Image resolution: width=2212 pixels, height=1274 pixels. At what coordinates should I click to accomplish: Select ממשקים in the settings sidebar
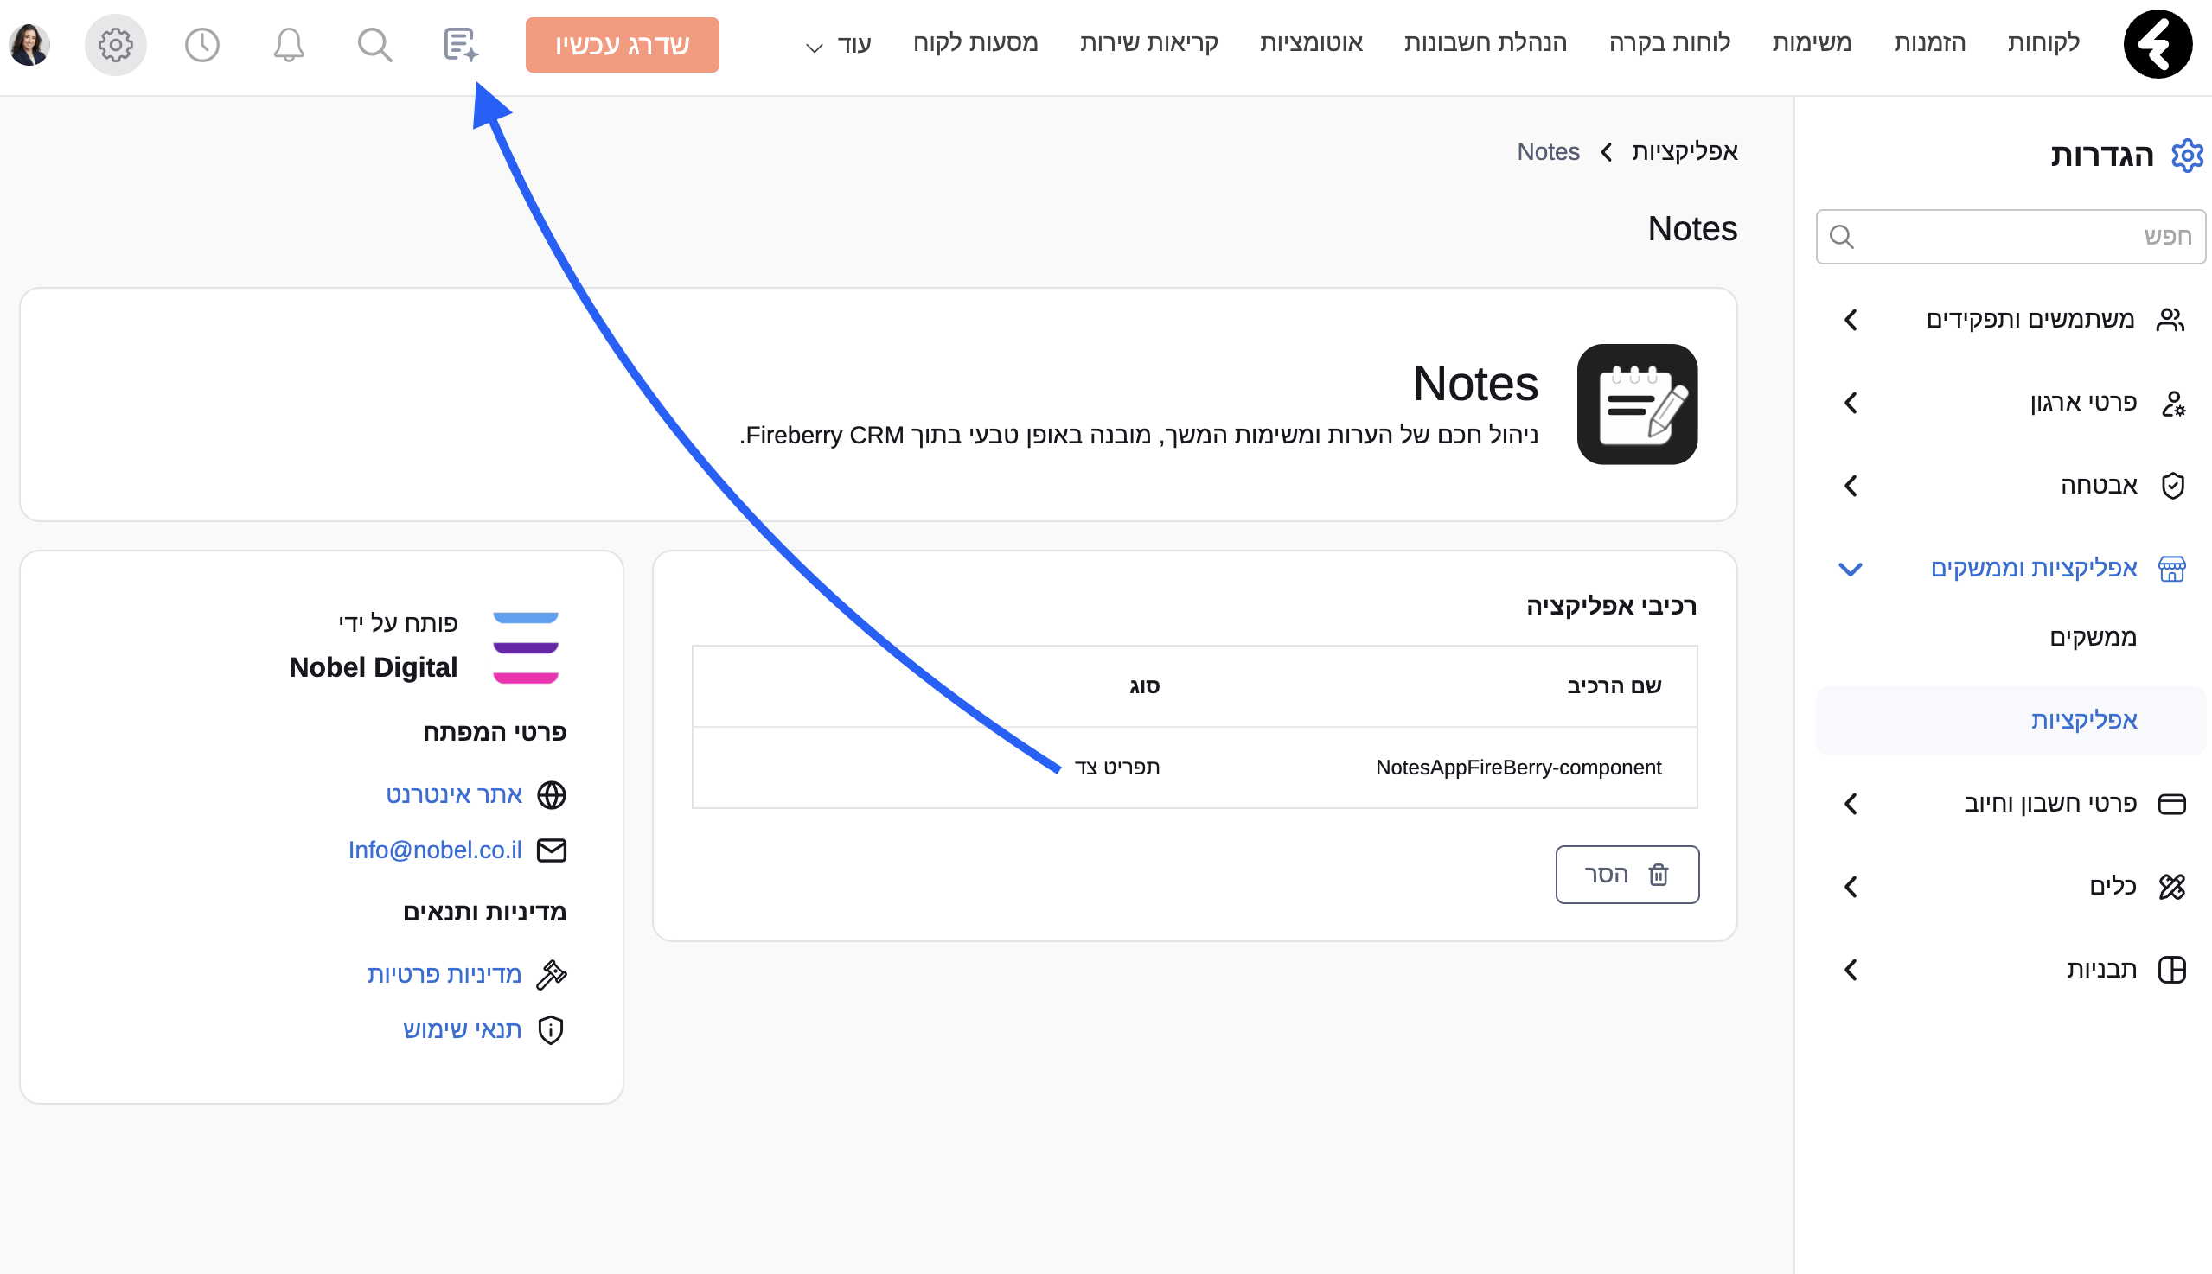[2092, 636]
